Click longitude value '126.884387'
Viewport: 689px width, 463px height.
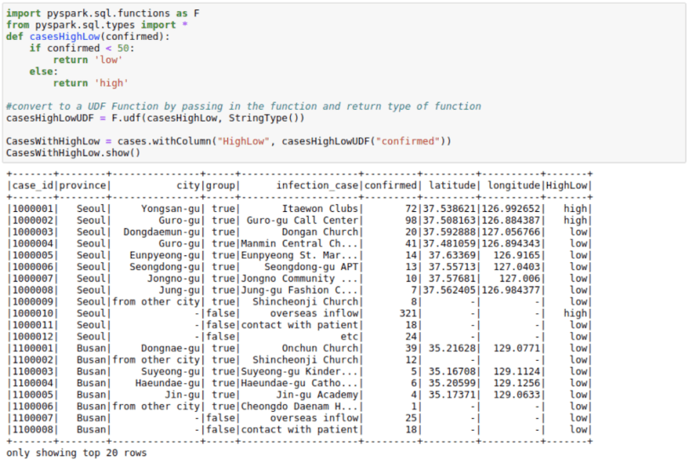(510, 220)
